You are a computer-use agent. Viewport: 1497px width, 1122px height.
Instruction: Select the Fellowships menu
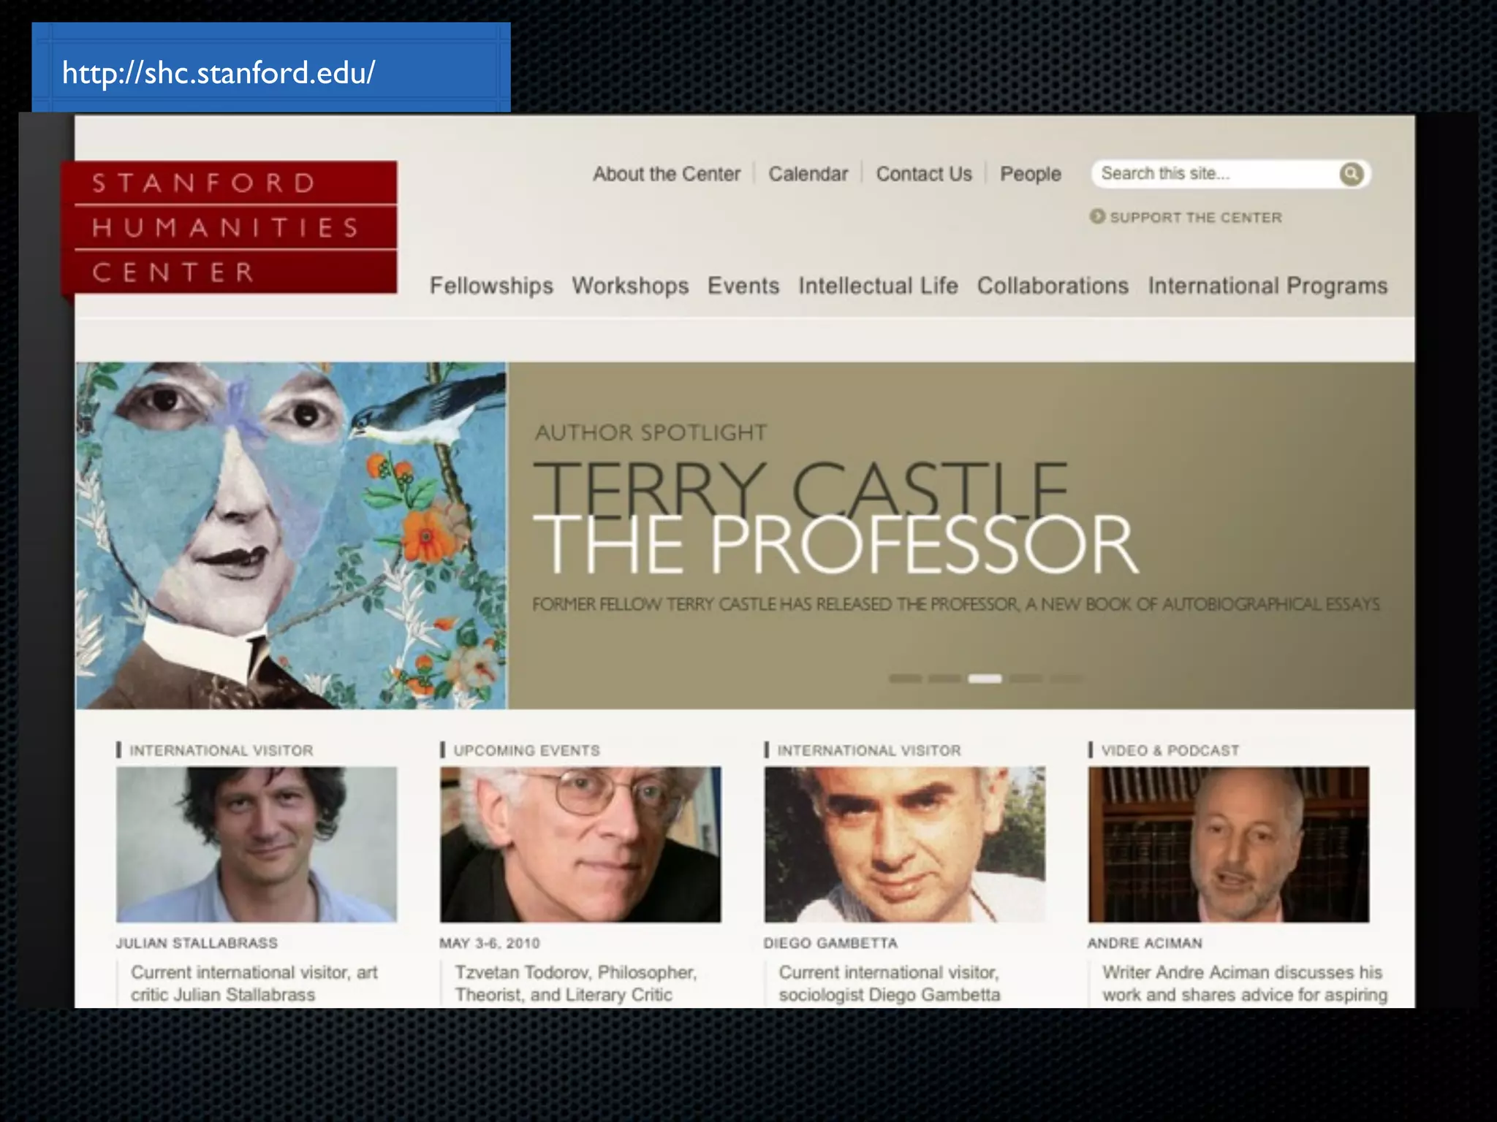(x=491, y=286)
